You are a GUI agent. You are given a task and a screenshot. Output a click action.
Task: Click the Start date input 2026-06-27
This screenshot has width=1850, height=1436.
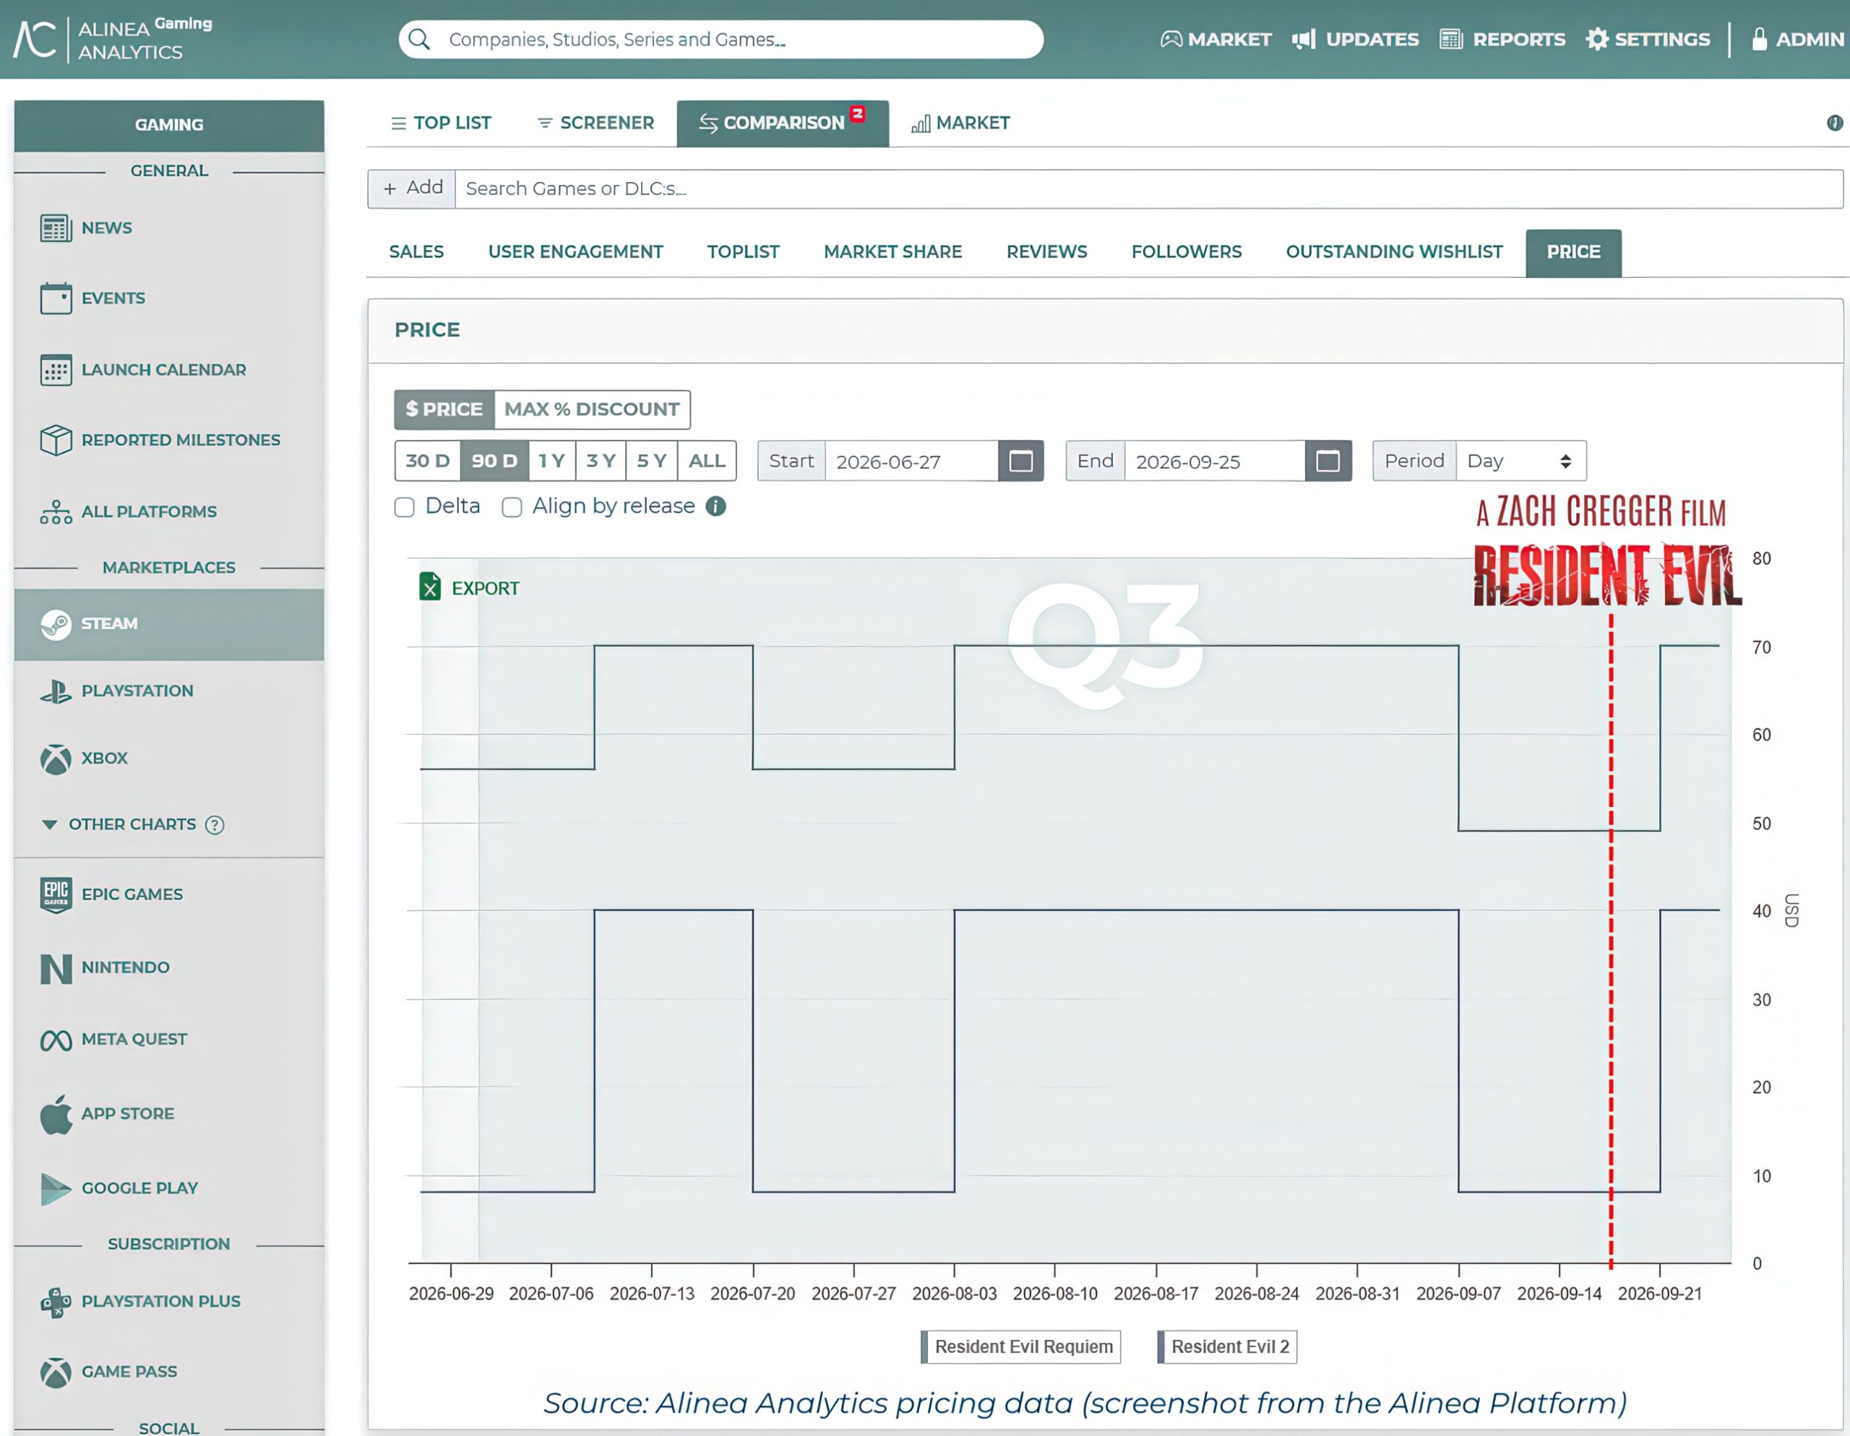click(x=911, y=462)
